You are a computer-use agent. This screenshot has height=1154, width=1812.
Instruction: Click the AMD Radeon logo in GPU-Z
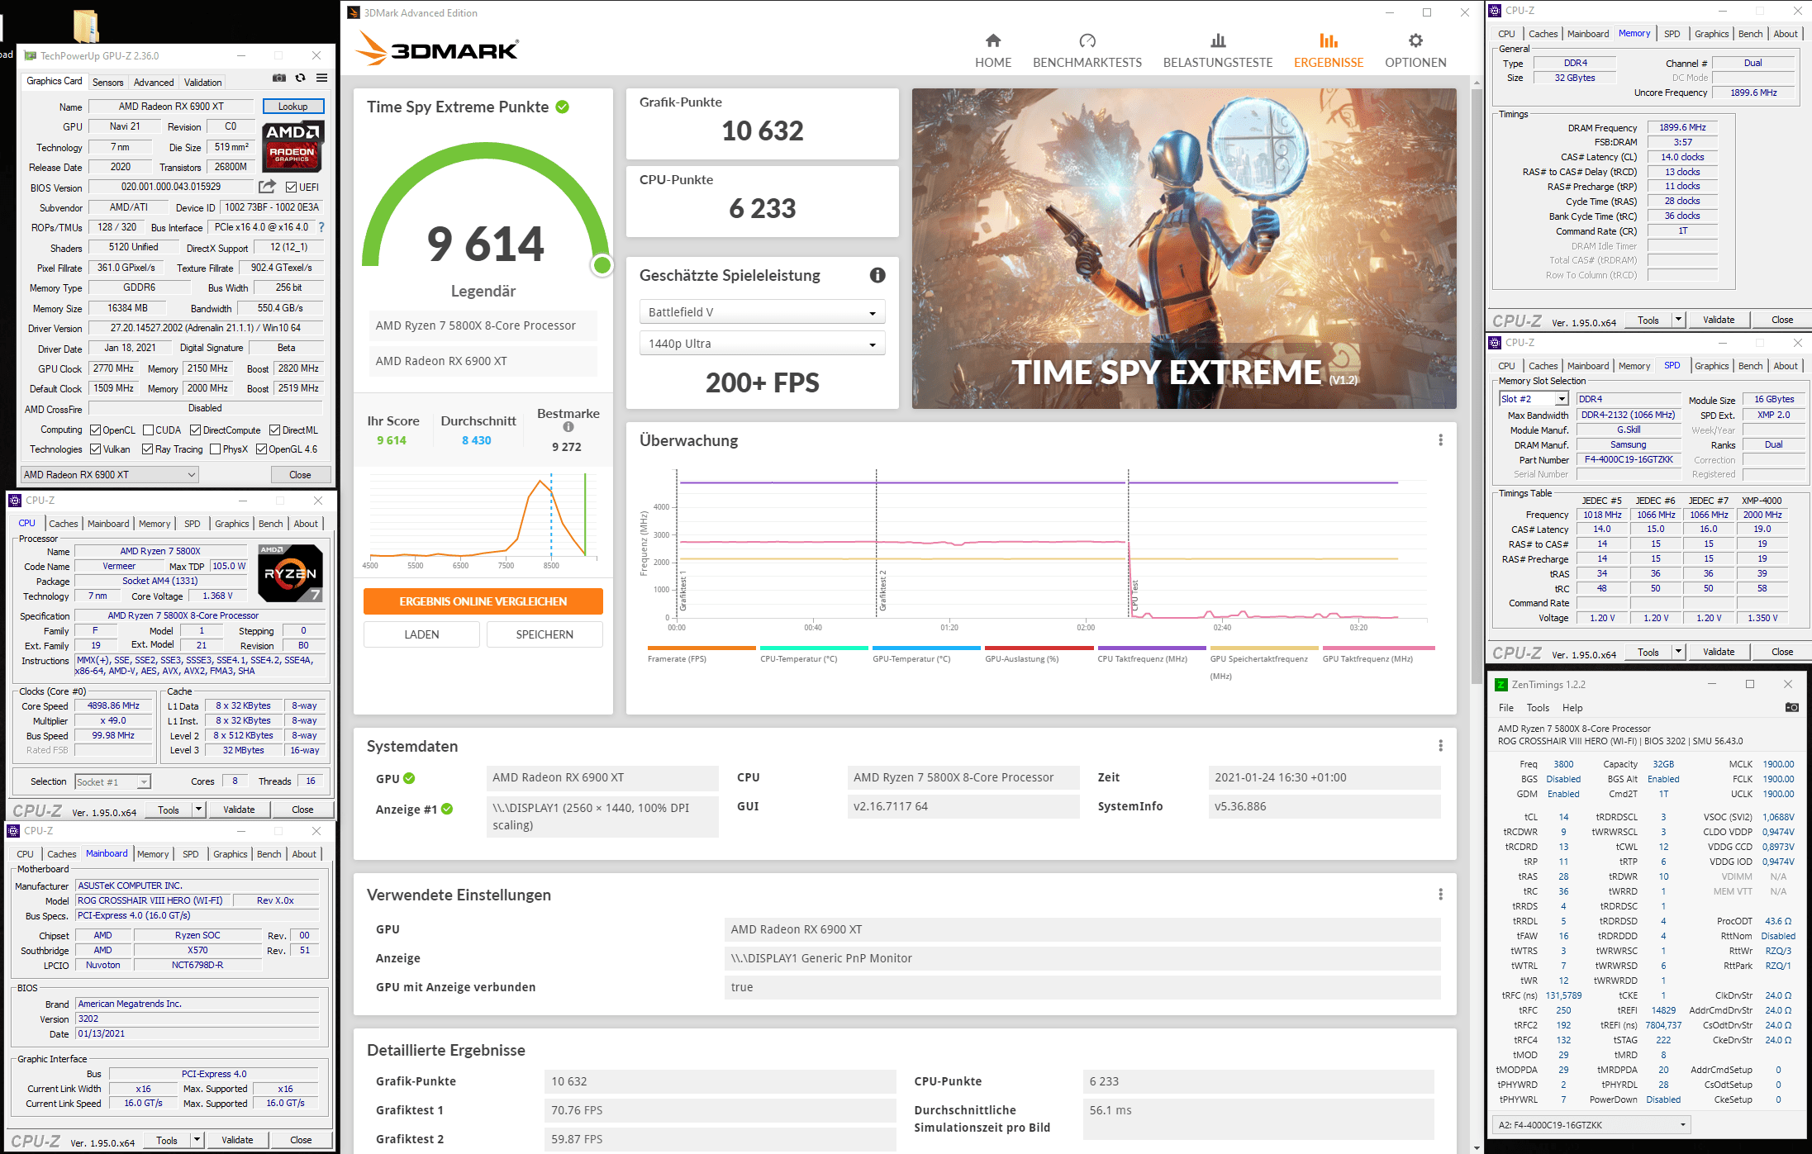tap(292, 146)
